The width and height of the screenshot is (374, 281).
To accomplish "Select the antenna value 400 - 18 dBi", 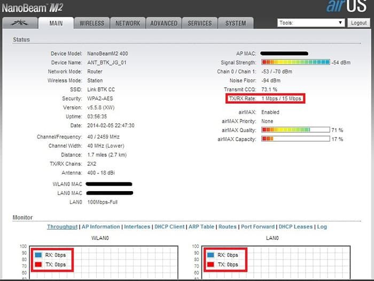I will click(x=101, y=173).
